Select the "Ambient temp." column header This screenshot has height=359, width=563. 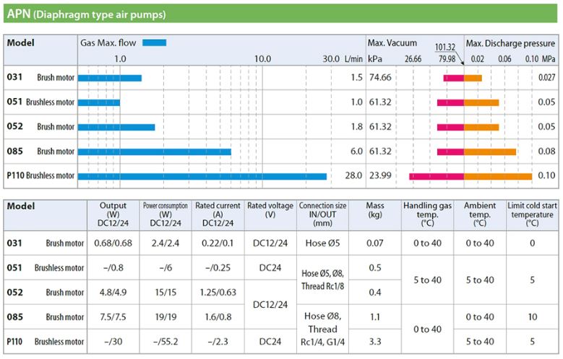point(480,214)
